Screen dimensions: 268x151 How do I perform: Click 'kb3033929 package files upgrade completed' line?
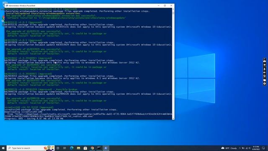(x=59, y=42)
